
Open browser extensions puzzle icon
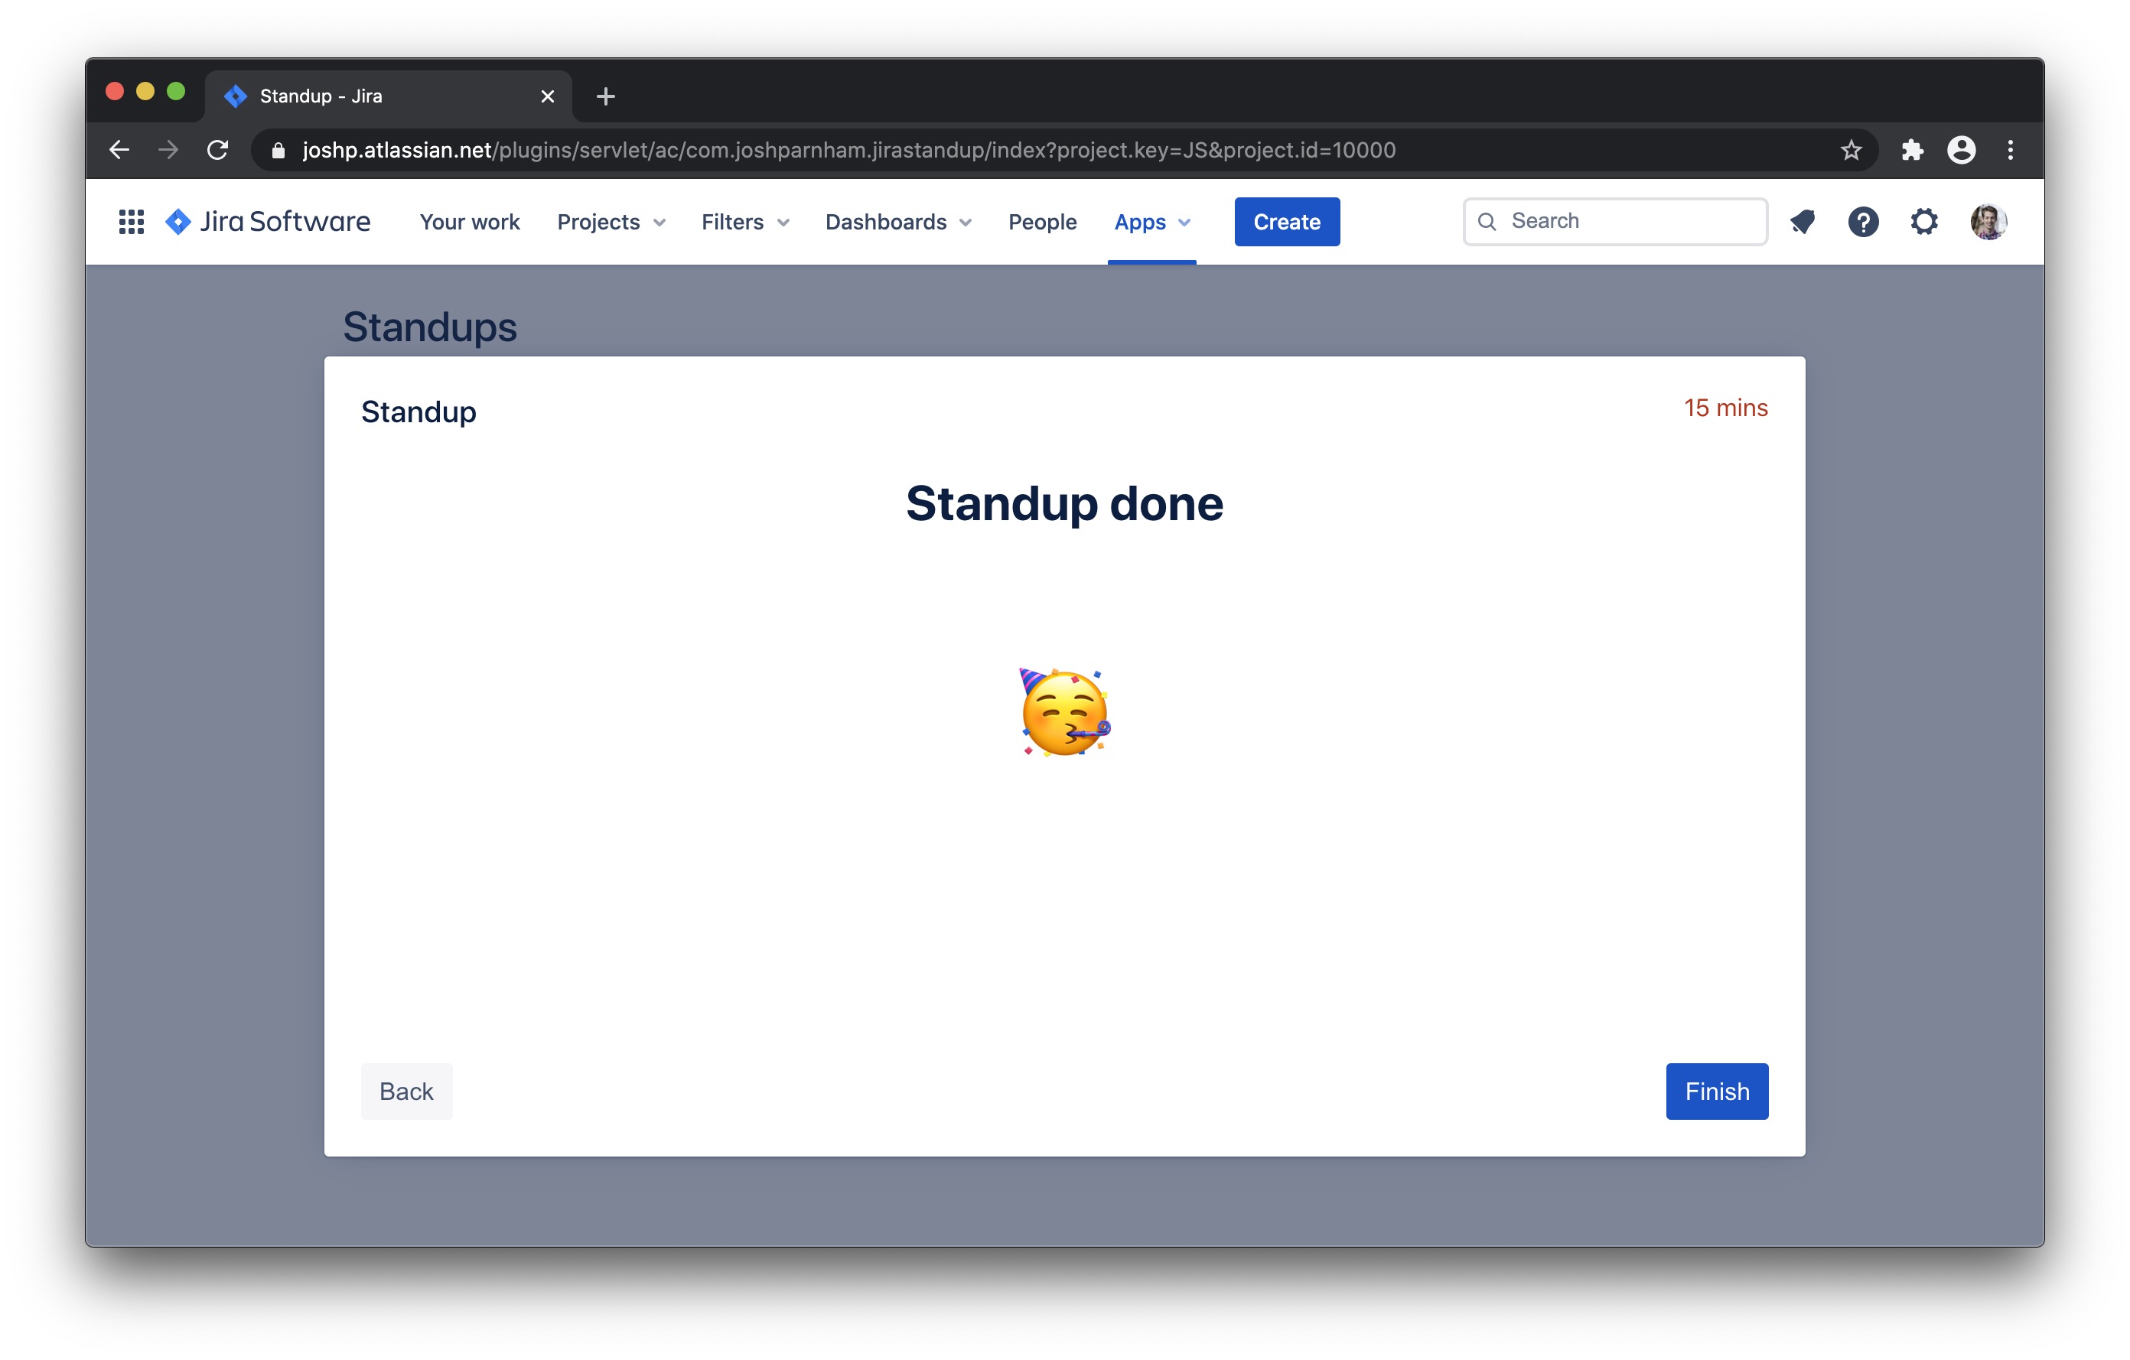1913,151
